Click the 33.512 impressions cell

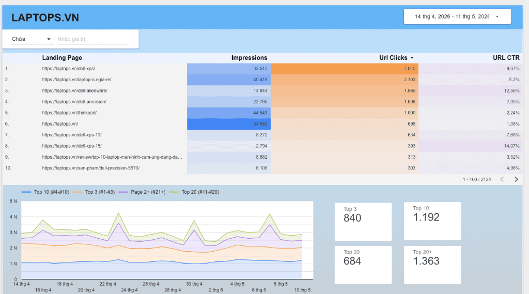click(229, 69)
